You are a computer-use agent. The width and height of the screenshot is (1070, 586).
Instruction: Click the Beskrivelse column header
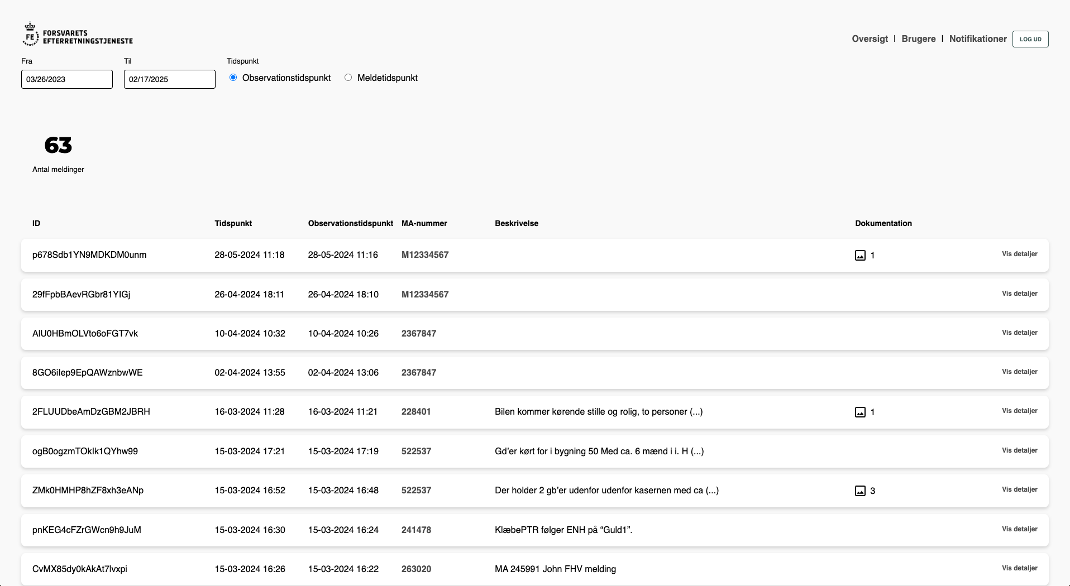(x=517, y=223)
